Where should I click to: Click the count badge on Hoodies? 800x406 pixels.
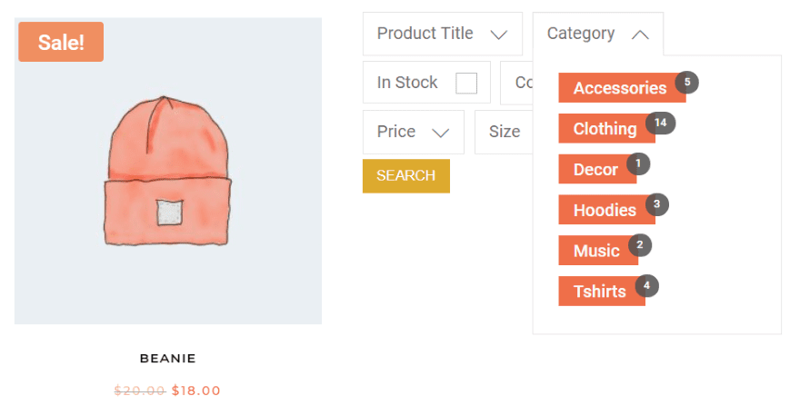[656, 203]
